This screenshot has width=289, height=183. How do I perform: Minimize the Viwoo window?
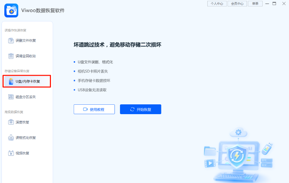pyautogui.click(x=267, y=4)
